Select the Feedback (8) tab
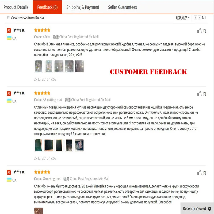Screen dimensions: 214x214 47,7
